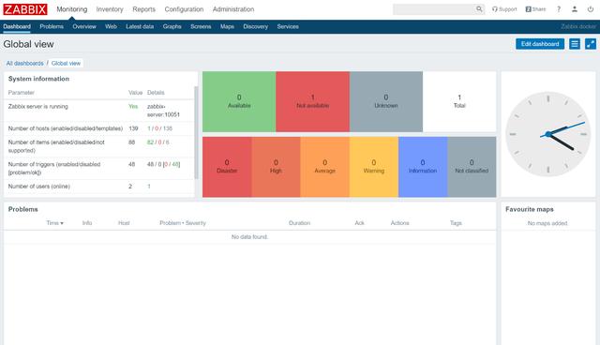Open the help question mark icon

click(559, 9)
